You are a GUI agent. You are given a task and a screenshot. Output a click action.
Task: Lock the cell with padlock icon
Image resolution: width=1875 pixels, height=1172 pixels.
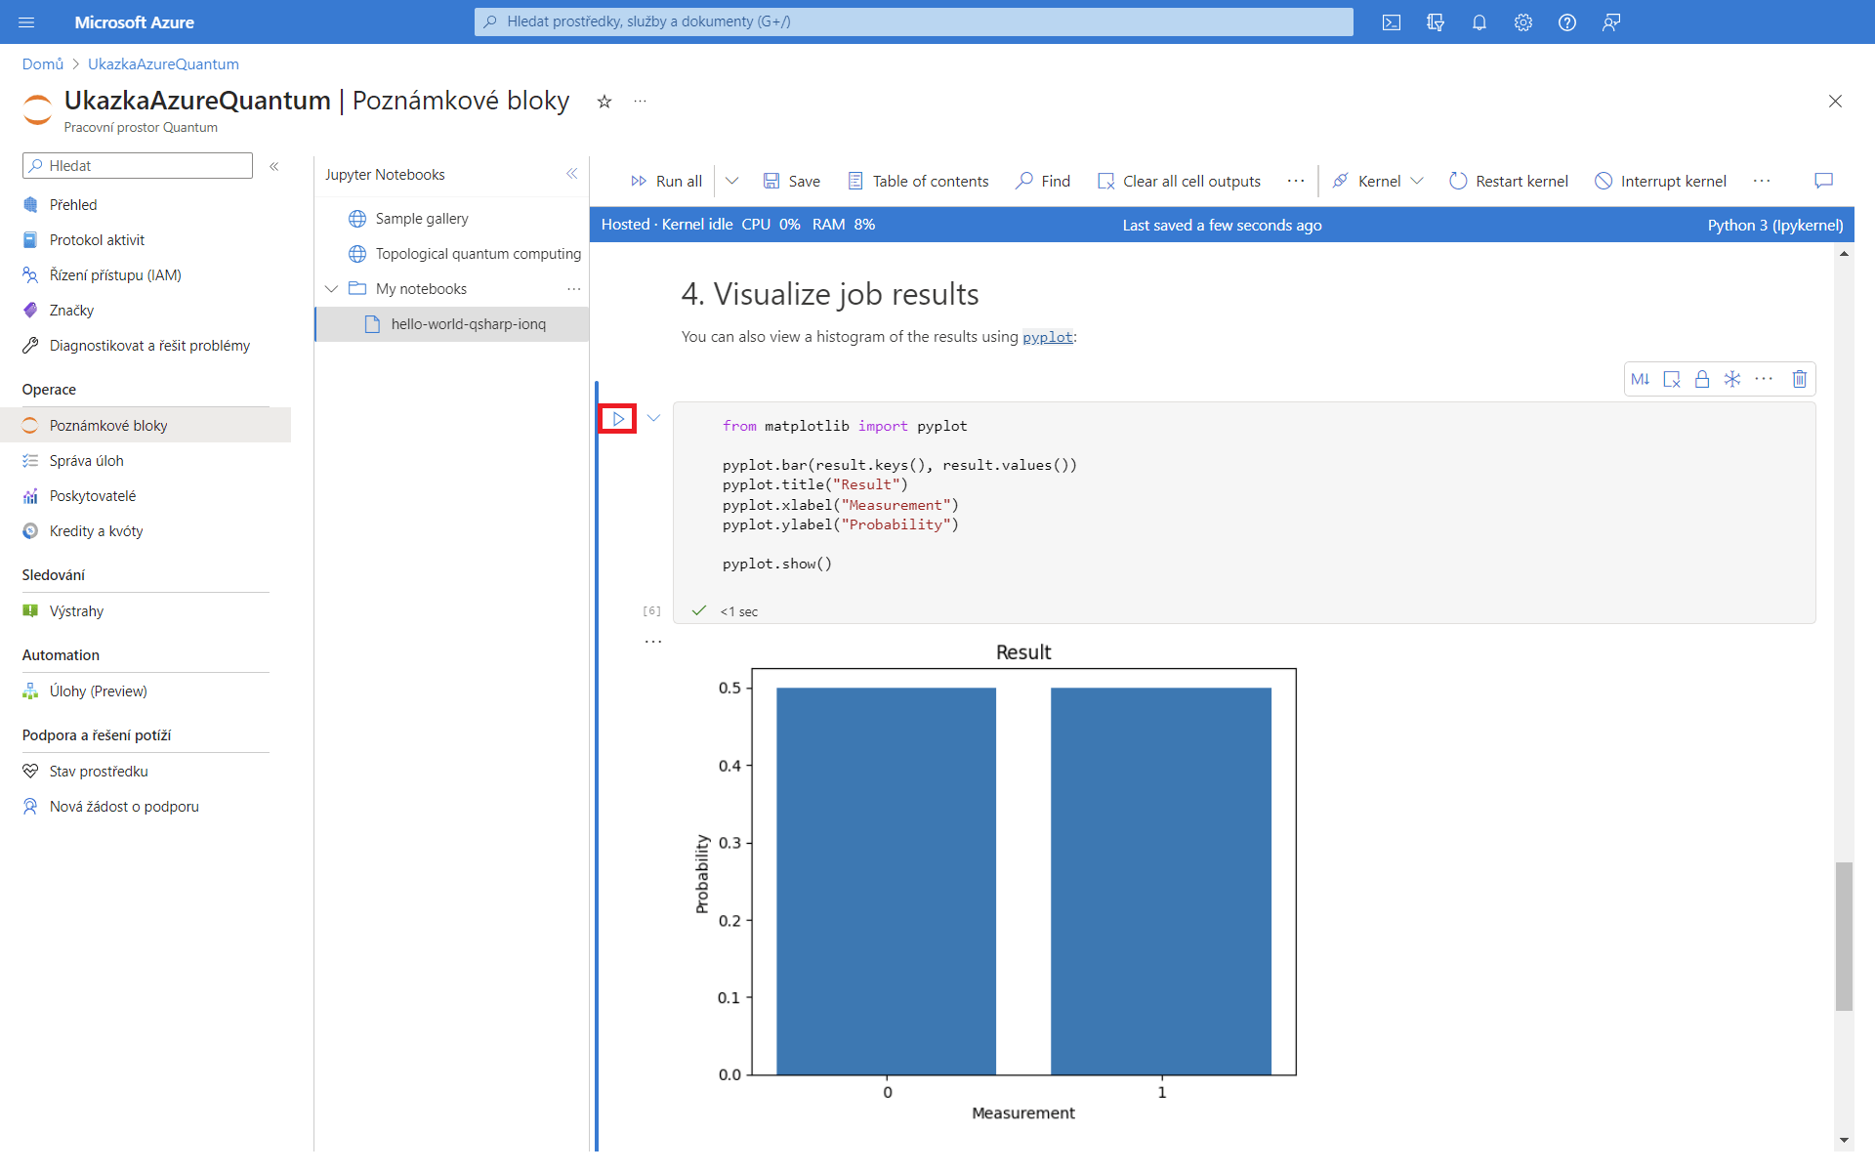1701,379
